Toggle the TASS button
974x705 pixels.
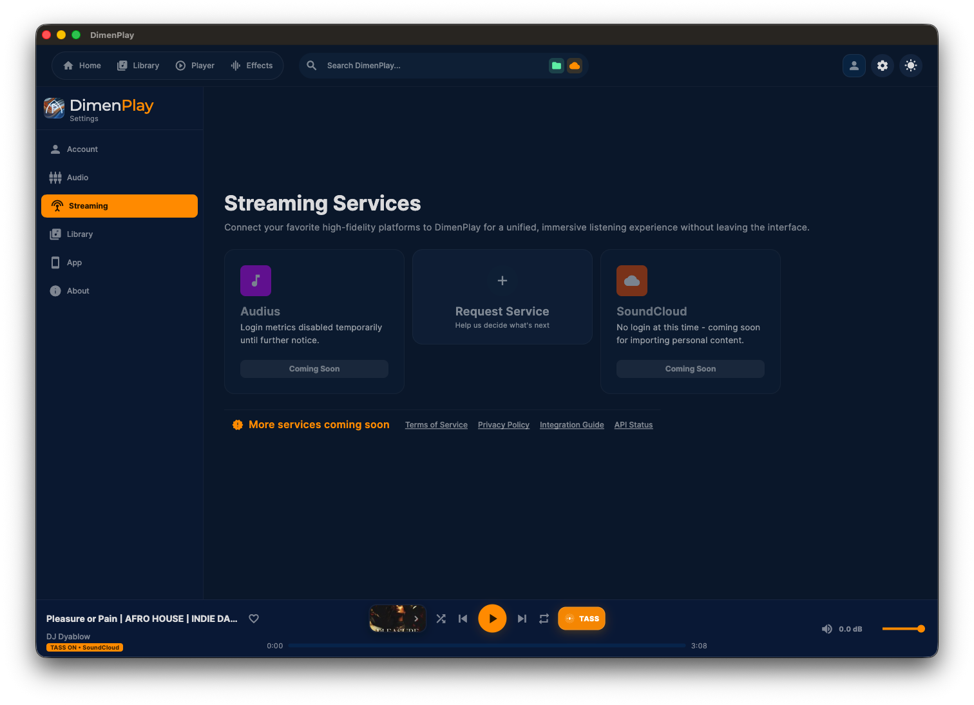(582, 619)
